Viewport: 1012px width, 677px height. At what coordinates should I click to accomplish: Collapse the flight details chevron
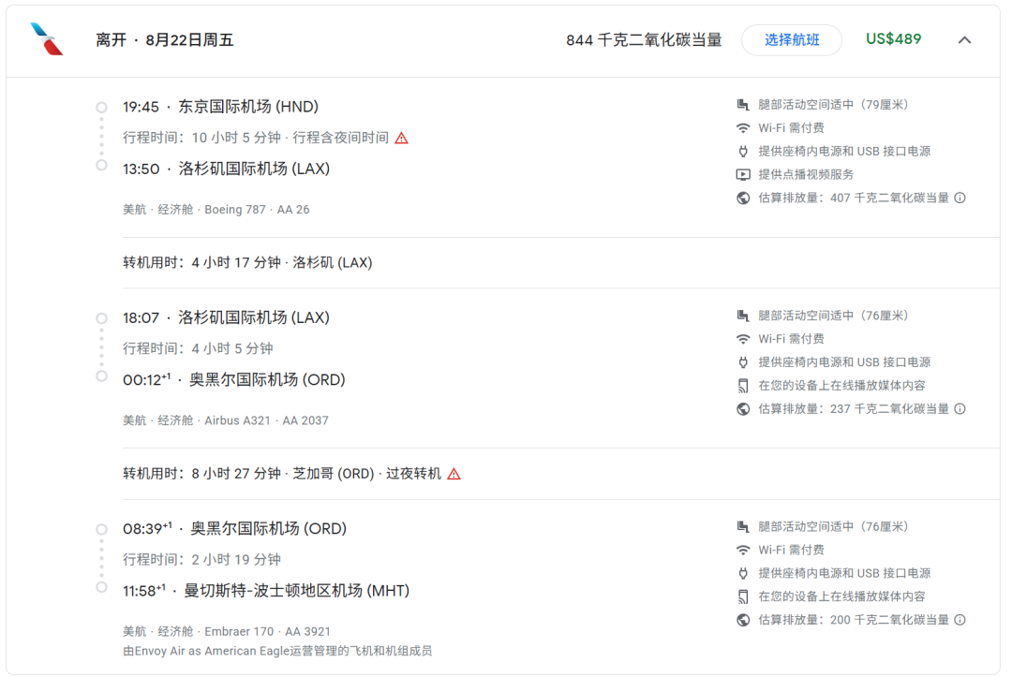coord(964,40)
